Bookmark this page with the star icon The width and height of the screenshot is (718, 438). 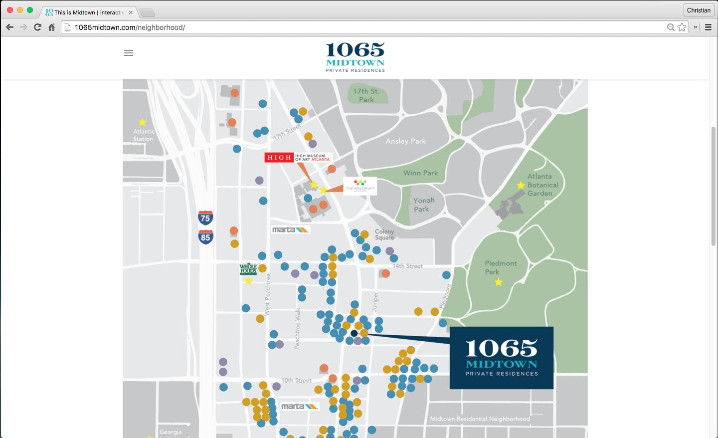pos(682,27)
